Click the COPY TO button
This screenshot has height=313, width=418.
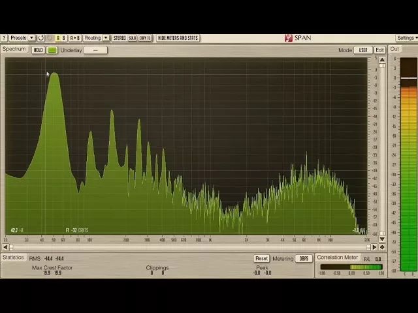145,38
